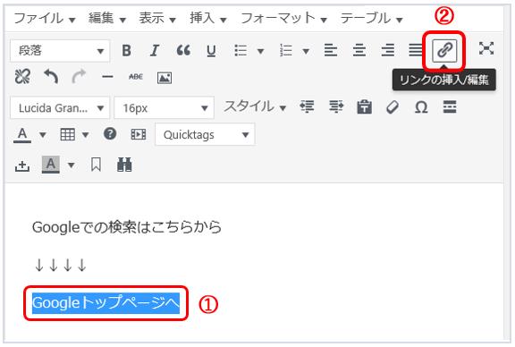Open Lucida Grande font family dropdown
This screenshot has width=515, height=347.
pyautogui.click(x=60, y=108)
